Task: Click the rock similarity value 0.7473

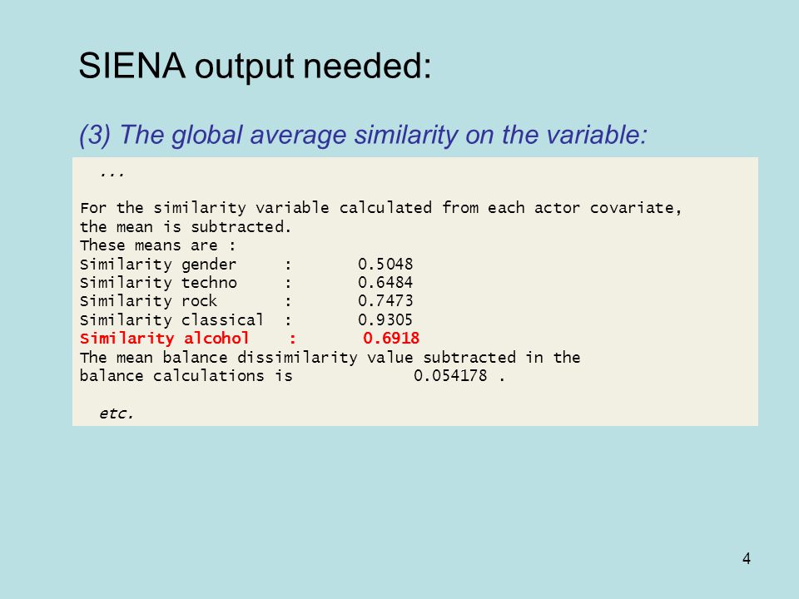Action: (385, 301)
